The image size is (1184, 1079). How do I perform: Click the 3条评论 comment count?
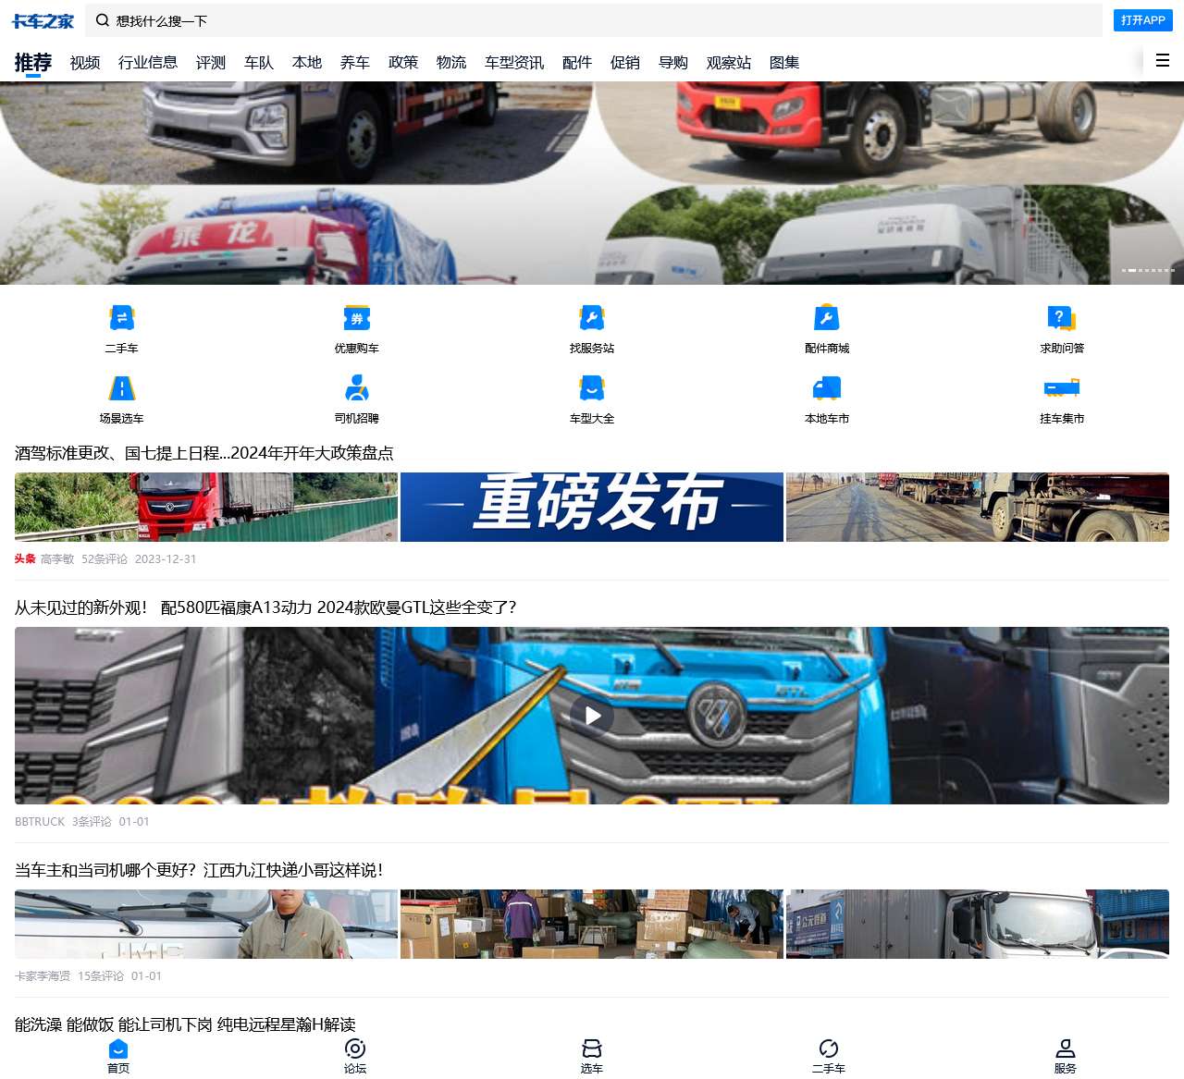coord(92,822)
